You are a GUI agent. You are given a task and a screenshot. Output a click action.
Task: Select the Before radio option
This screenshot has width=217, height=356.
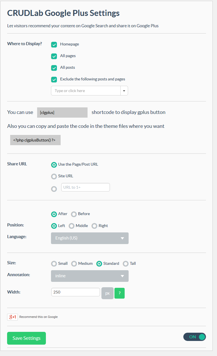tap(74, 214)
